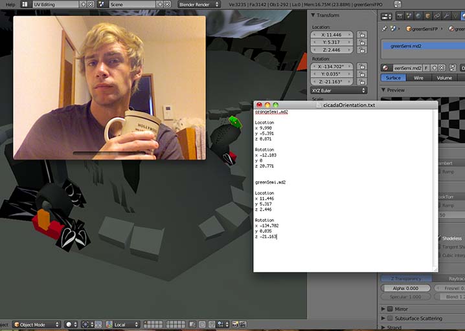Switch to the Wire material type
Screen dimensions: 465x331
418,78
